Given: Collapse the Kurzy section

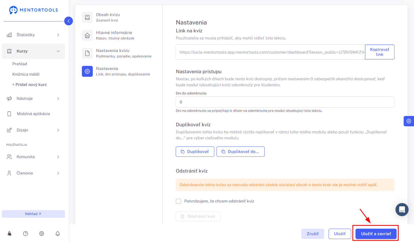Looking at the screenshot, I should 33,51.
